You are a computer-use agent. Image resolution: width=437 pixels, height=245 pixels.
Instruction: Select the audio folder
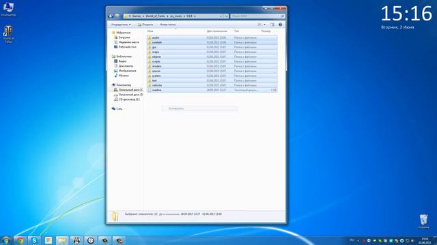pos(212,37)
